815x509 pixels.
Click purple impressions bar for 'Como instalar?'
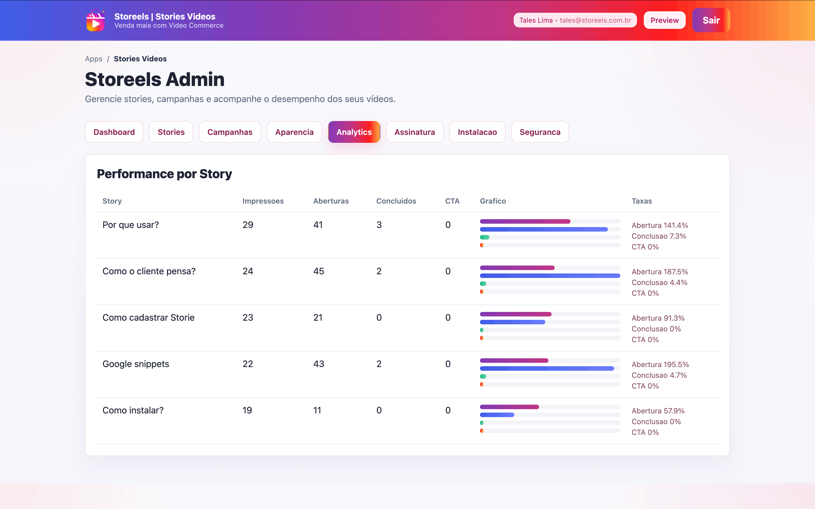(x=509, y=407)
